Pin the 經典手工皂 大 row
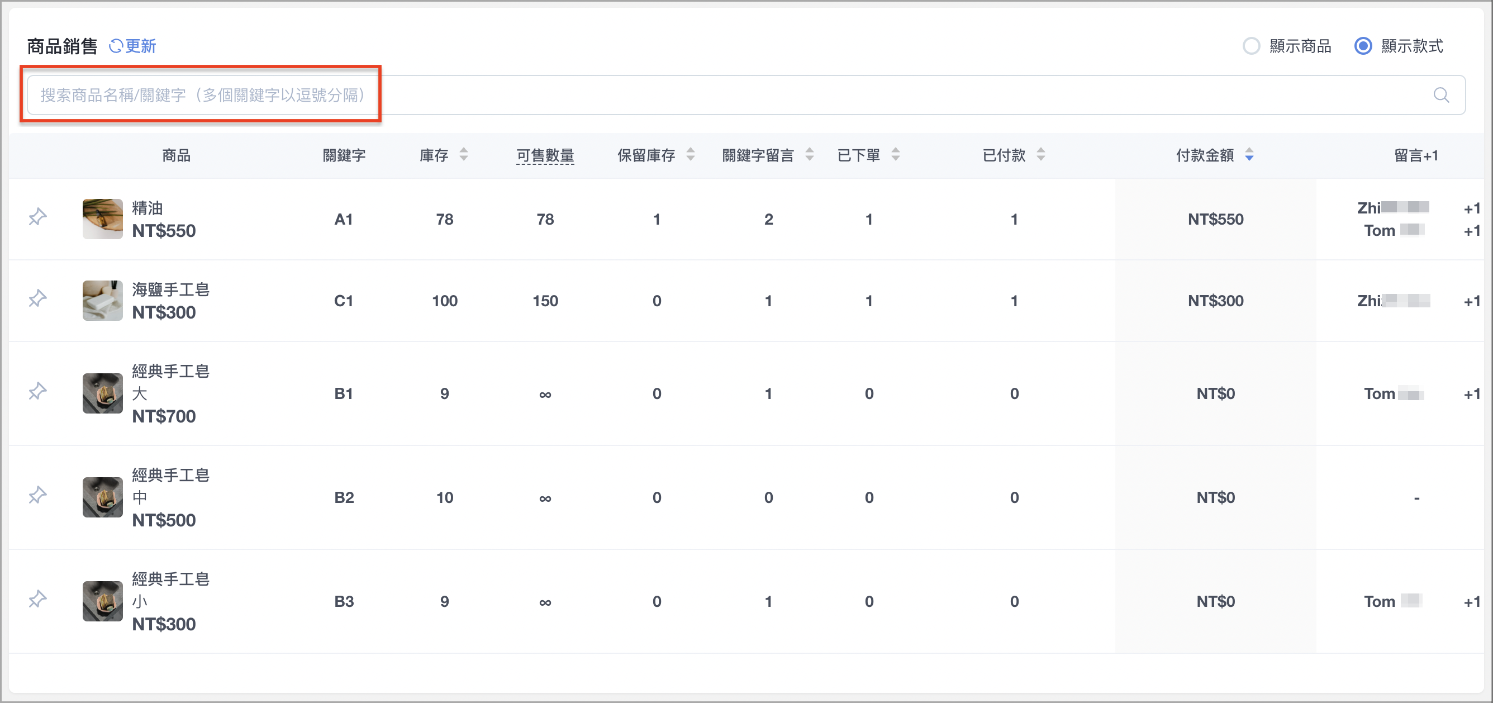This screenshot has height=703, width=1493. pos(37,392)
